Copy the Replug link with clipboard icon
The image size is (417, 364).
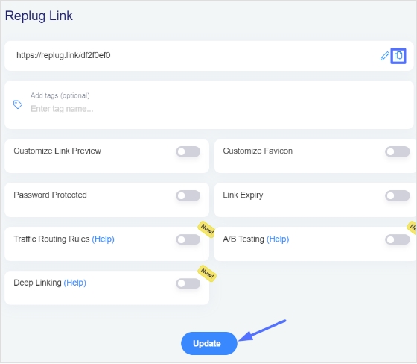coord(398,56)
